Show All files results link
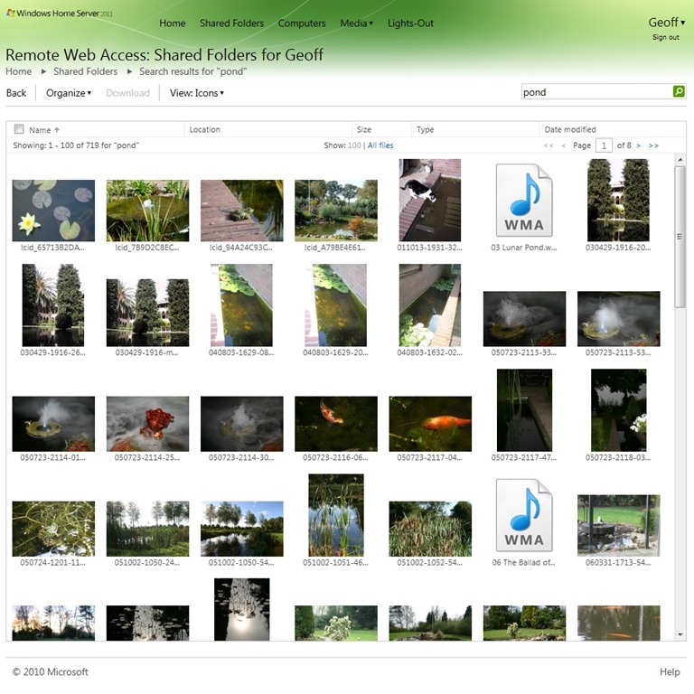The image size is (694, 694). (380, 145)
